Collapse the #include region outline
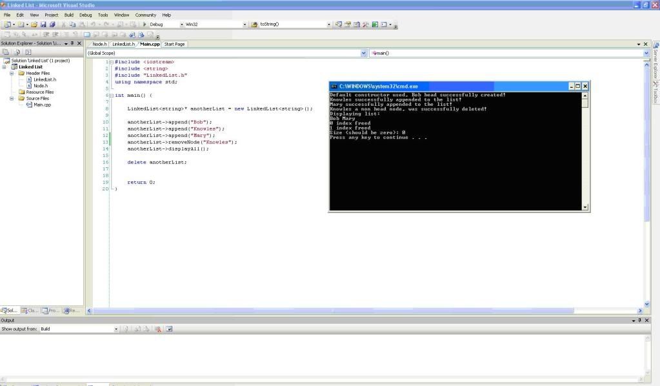Image resolution: width=660 pixels, height=386 pixels. (112, 62)
